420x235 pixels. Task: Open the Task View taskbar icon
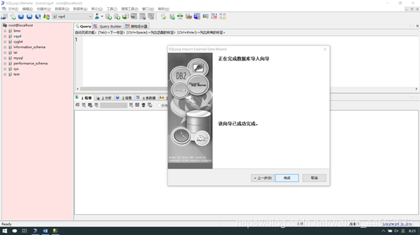[24, 231]
